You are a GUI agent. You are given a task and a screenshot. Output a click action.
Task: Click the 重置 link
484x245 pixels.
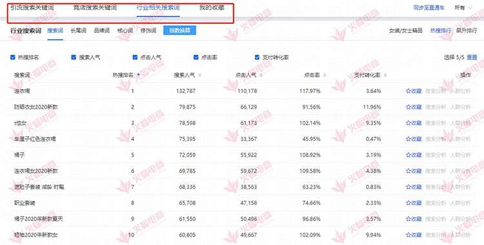[x=472, y=58]
